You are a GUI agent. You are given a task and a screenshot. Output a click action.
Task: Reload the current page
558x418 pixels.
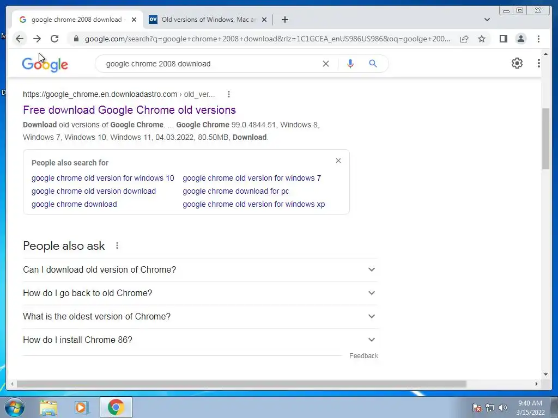(x=54, y=39)
